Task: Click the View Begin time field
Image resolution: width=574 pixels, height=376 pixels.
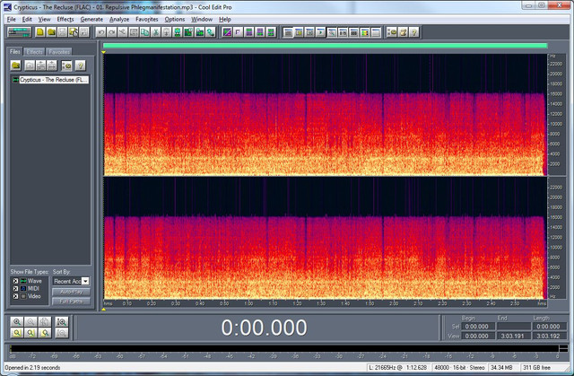Action: click(x=477, y=336)
